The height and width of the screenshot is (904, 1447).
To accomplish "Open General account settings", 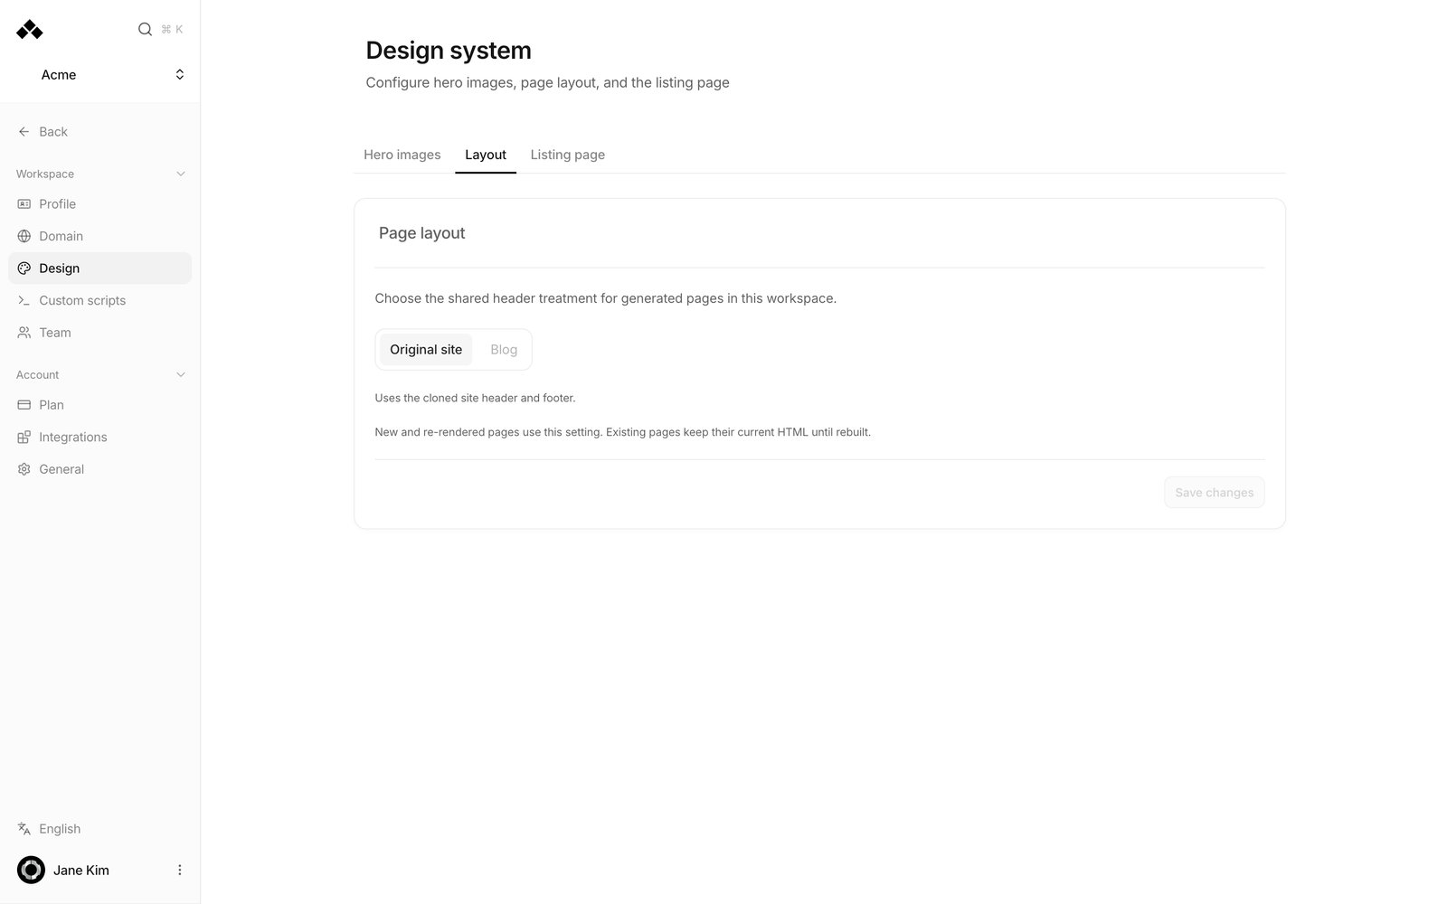I will point(99,469).
